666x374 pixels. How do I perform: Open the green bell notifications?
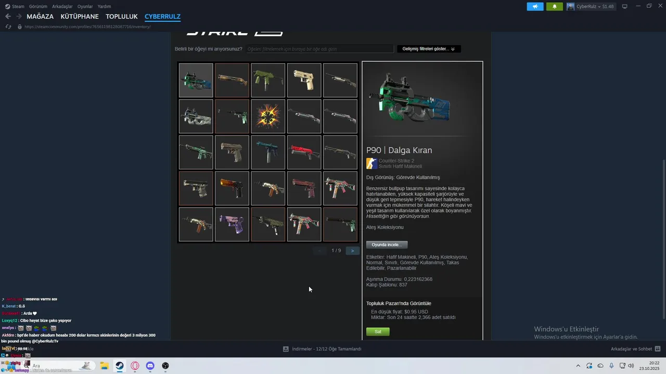pyautogui.click(x=554, y=6)
